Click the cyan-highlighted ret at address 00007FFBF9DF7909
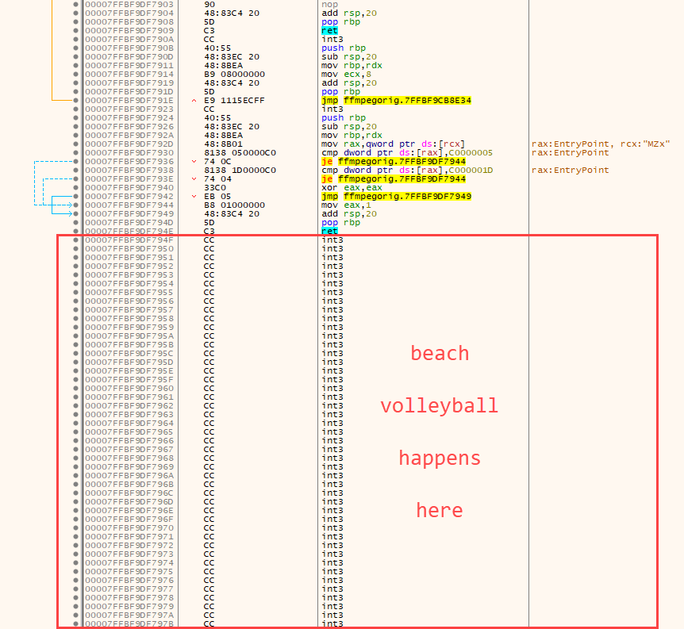Image resolution: width=684 pixels, height=629 pixels. (x=329, y=31)
